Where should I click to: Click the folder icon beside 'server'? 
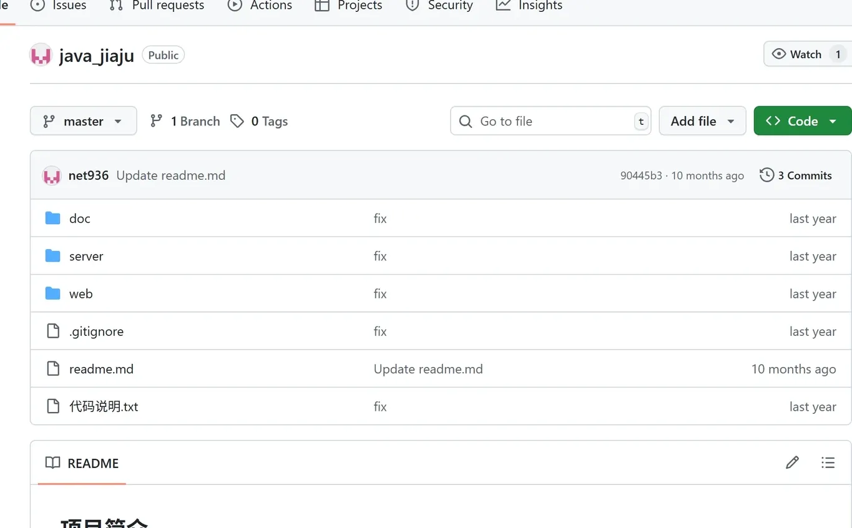pos(52,256)
